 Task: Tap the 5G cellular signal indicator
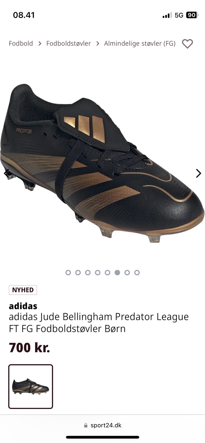(x=179, y=15)
